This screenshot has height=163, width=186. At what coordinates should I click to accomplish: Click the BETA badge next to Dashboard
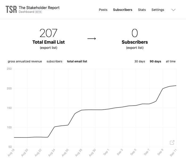click(x=38, y=12)
